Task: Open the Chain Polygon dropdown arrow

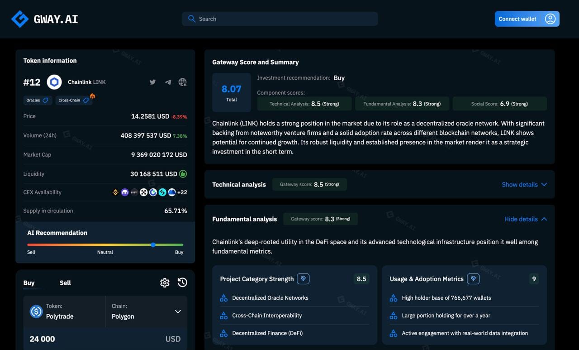Action: point(178,312)
